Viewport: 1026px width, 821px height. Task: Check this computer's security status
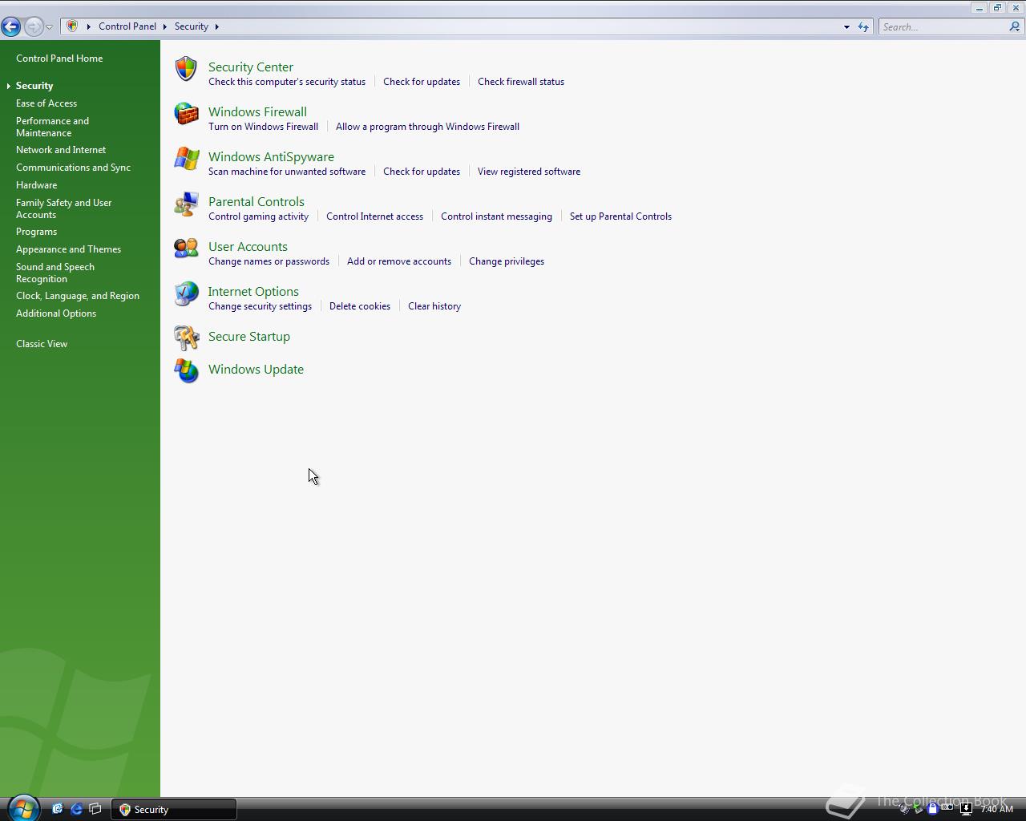[287, 82]
